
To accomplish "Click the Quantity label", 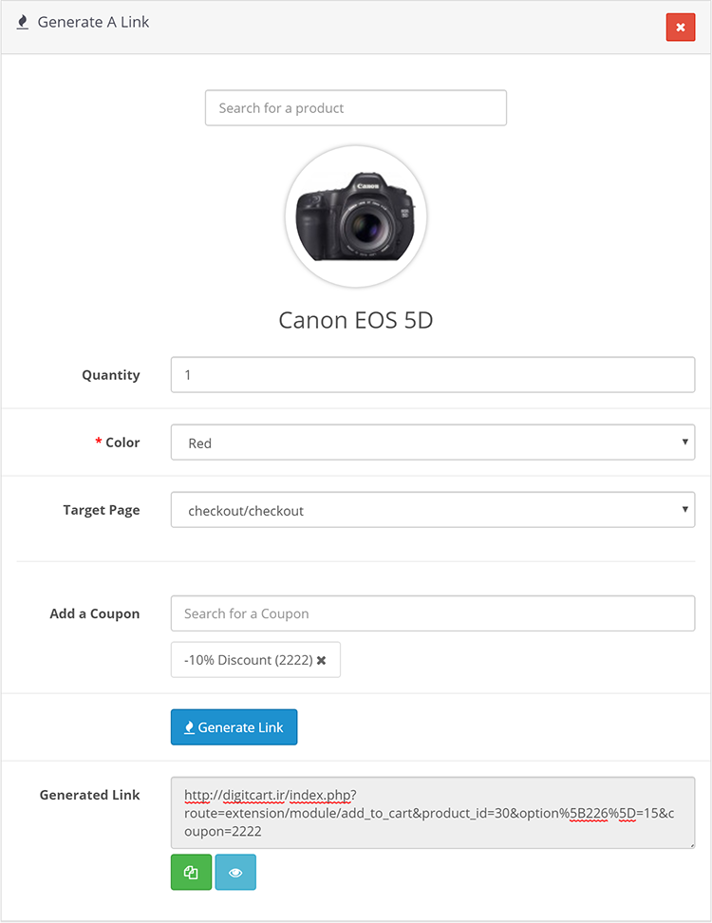I will (111, 375).
